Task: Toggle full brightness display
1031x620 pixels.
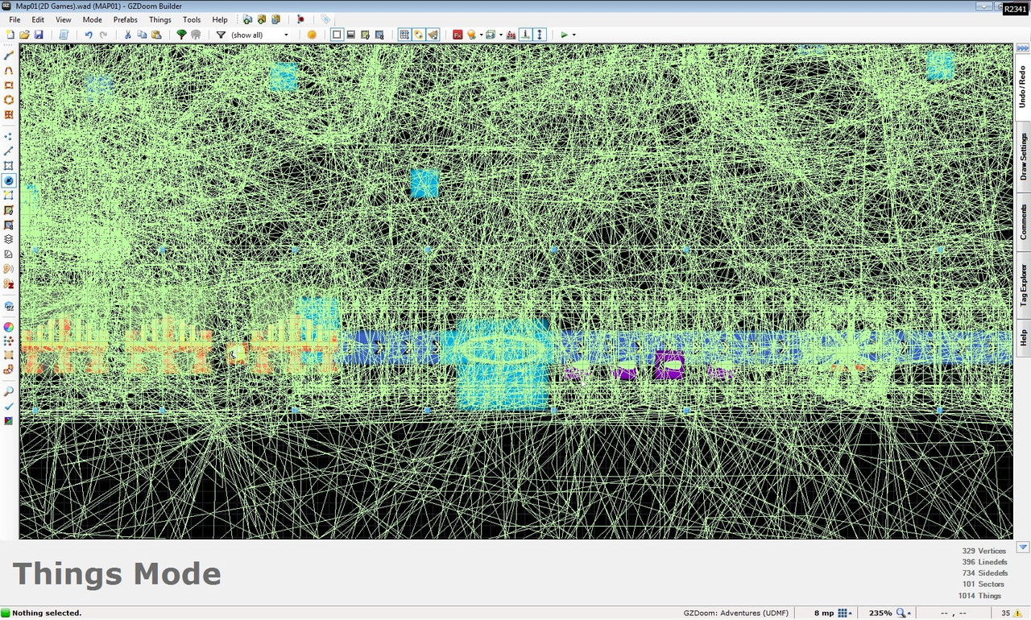Action: 313,35
